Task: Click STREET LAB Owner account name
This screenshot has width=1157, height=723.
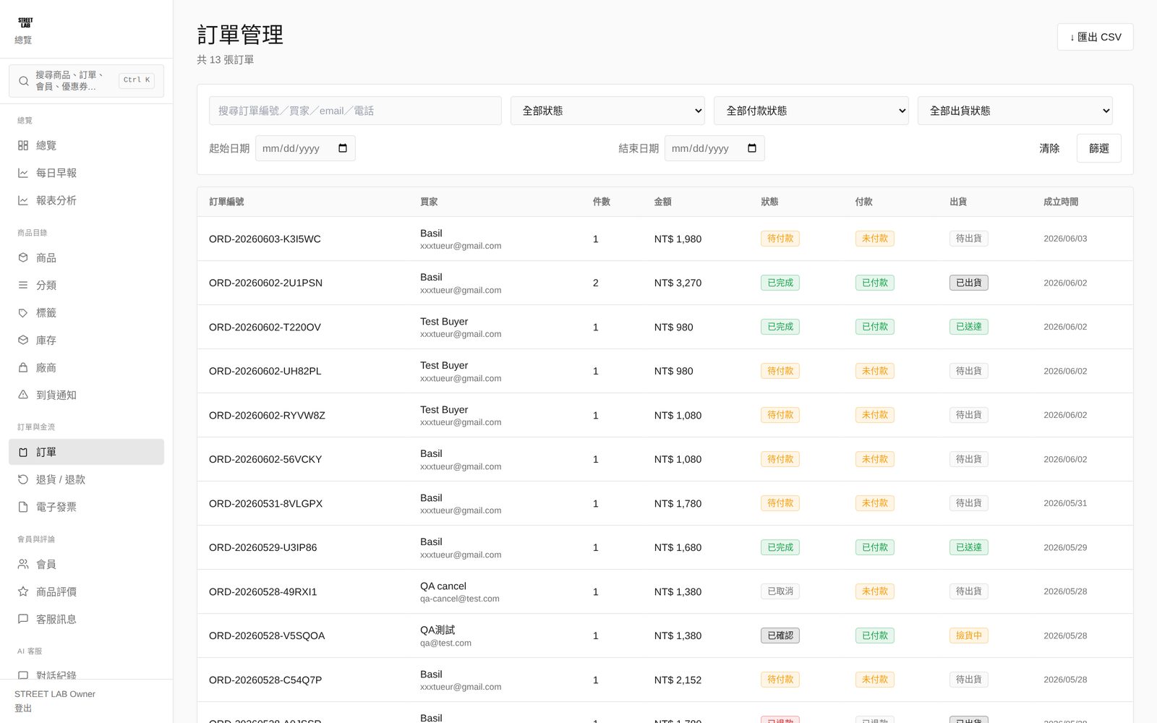Action: [55, 694]
